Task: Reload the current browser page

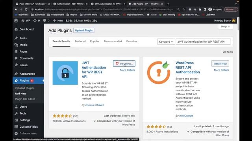Action: pos(26,9)
